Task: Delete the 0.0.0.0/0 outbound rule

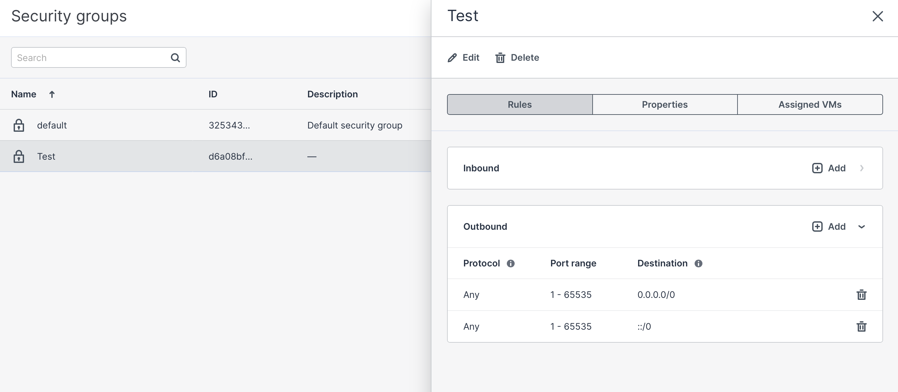Action: (861, 295)
